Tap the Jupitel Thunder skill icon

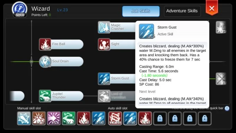pyautogui.click(x=45, y=96)
